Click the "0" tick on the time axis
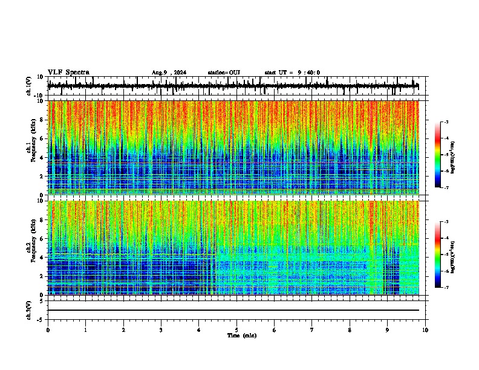 pyautogui.click(x=48, y=330)
